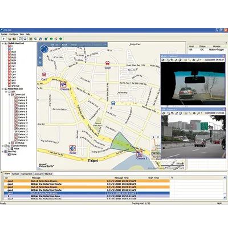The height and width of the screenshot is (228, 228).
Task: Switch to the System tab in bottom panel
Action: tap(15, 174)
